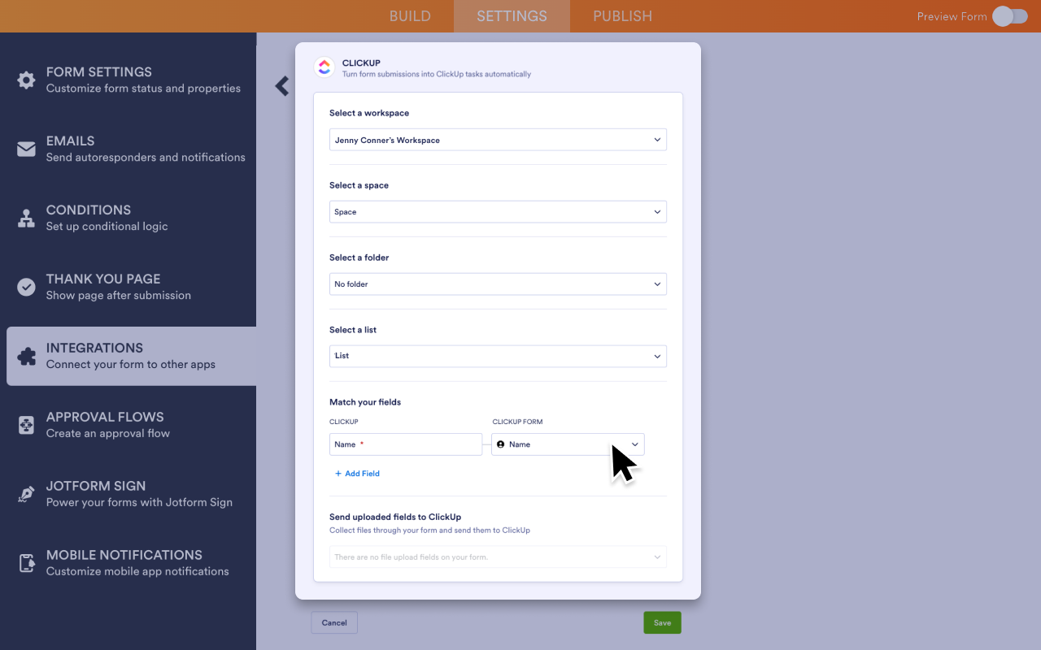Click the Mobile Notifications phone icon
Image resolution: width=1041 pixels, height=650 pixels.
[x=27, y=563]
